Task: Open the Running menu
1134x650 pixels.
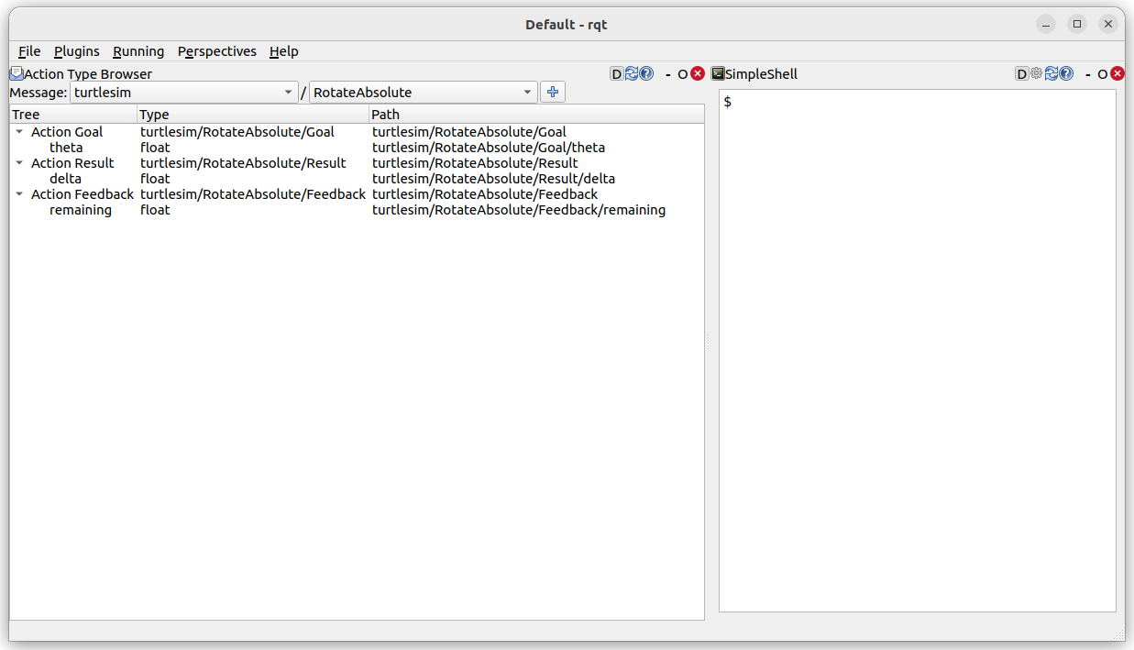Action: [x=138, y=51]
